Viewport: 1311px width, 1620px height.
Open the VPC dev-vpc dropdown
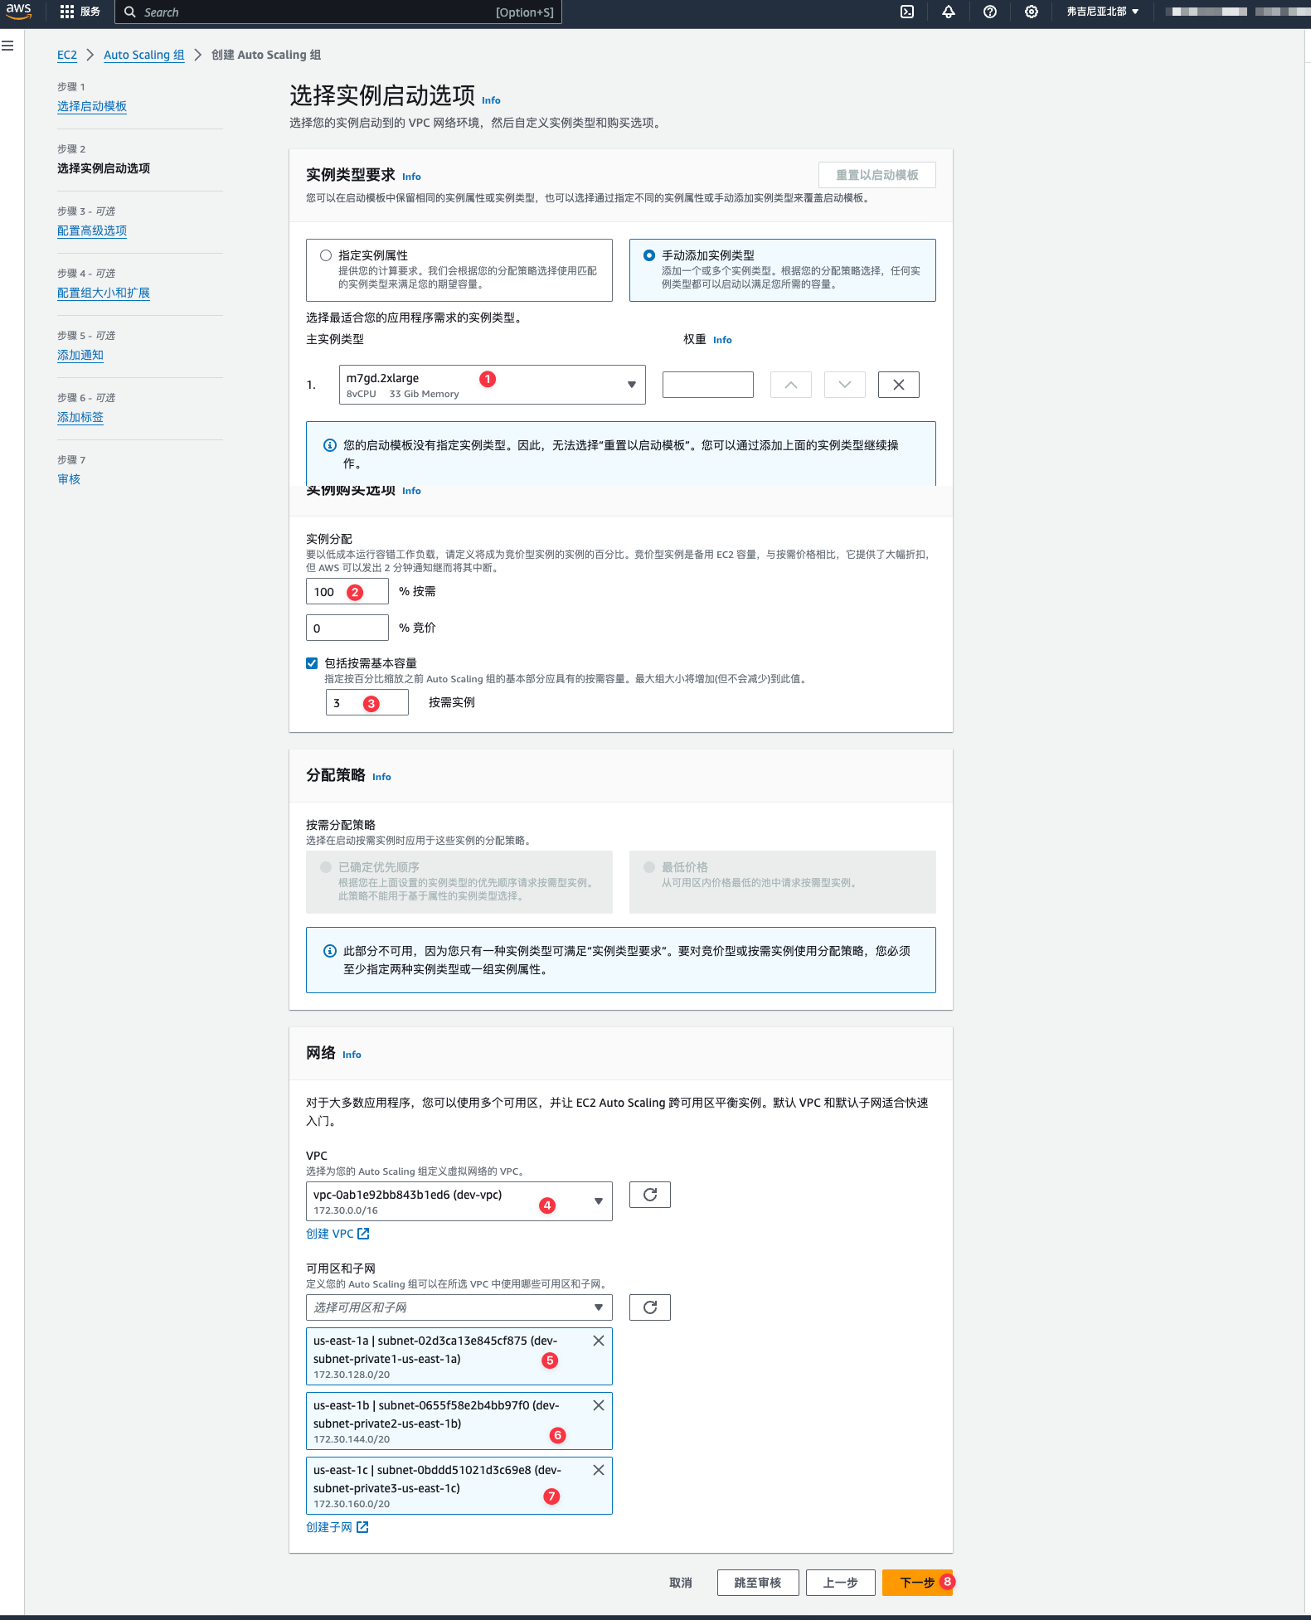pos(459,1201)
